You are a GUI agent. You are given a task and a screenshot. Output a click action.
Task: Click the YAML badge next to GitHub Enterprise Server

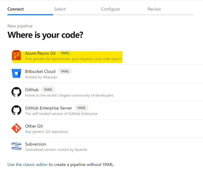81,108
